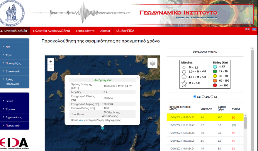
Task: Select the 24h time range
Action: [195, 96]
